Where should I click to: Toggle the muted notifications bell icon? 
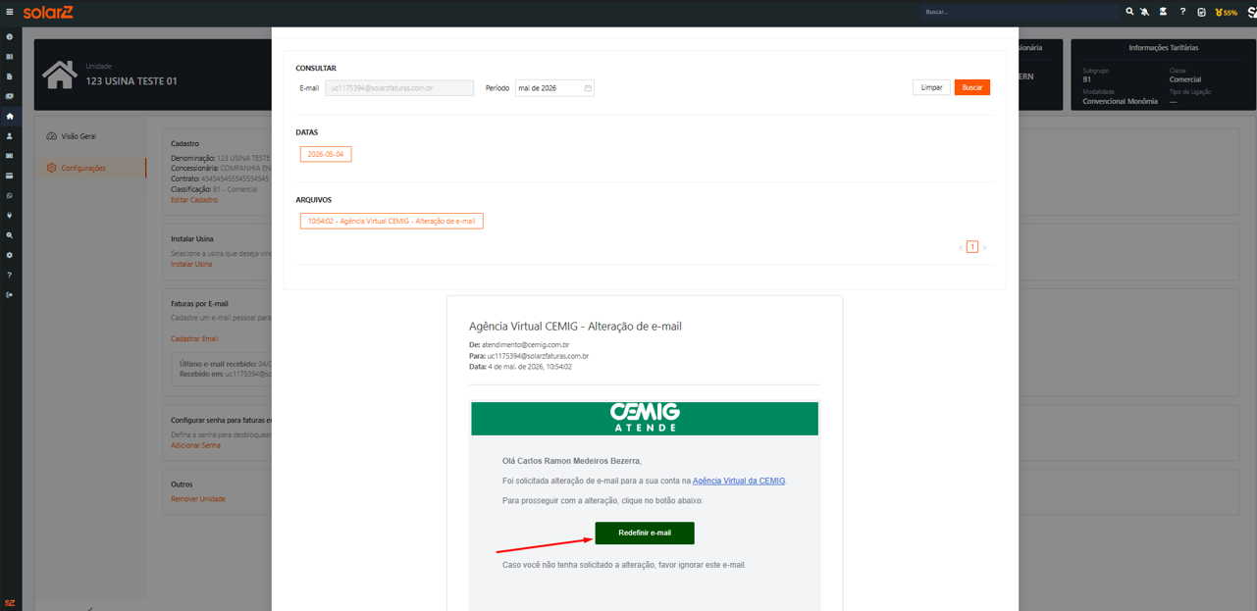coord(1145,12)
